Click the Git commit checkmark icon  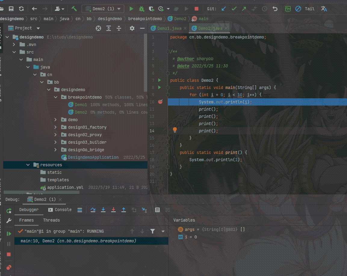coord(234,9)
